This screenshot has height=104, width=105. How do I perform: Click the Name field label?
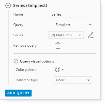pos(18,14)
